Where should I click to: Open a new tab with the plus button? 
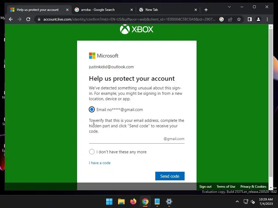tap(206, 10)
